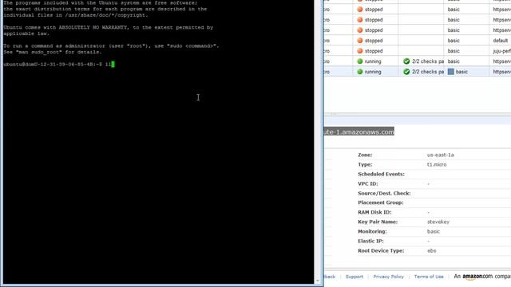Screen dimensions: 511x287
Task: Click the root device type value ebs
Action: tap(431, 251)
